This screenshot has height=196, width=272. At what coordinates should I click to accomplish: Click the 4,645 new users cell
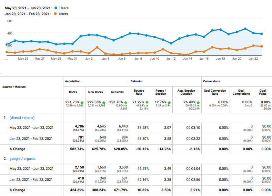click(101, 126)
